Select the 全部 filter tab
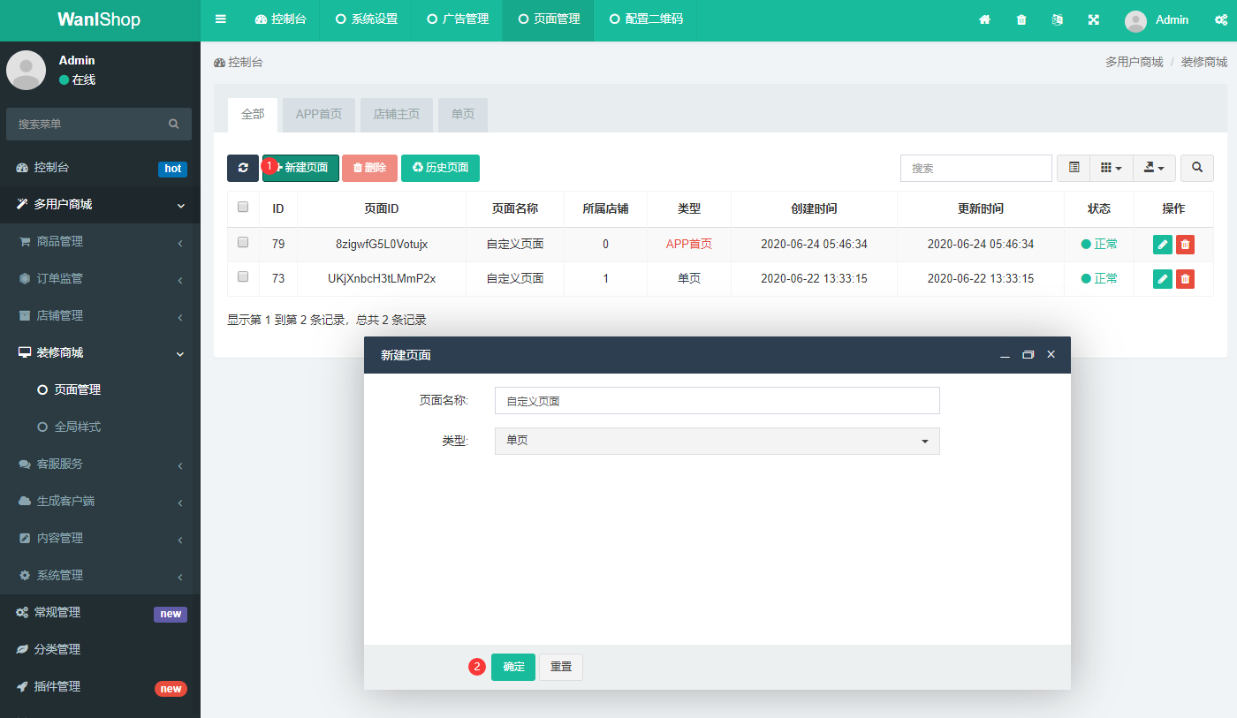 (x=253, y=115)
